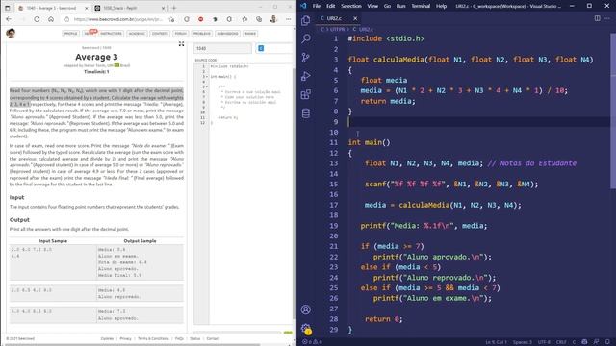The image size is (616, 346).
Task: Open the browser Settings and more menu
Action: [x=289, y=19]
